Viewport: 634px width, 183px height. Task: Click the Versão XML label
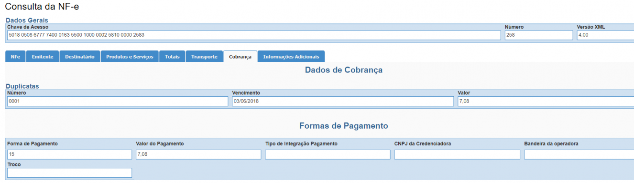click(x=591, y=27)
